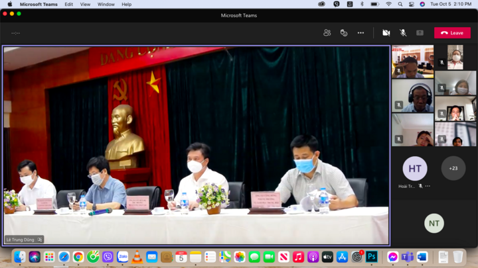Open more options for Hoài Tr... participant
Viewport: 478px width, 268px height.
(428, 186)
